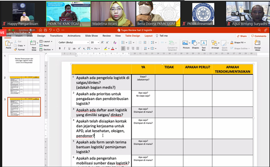Expand the Layout dropdown in ribbon
The width and height of the screenshot is (270, 167).
(x=46, y=42)
